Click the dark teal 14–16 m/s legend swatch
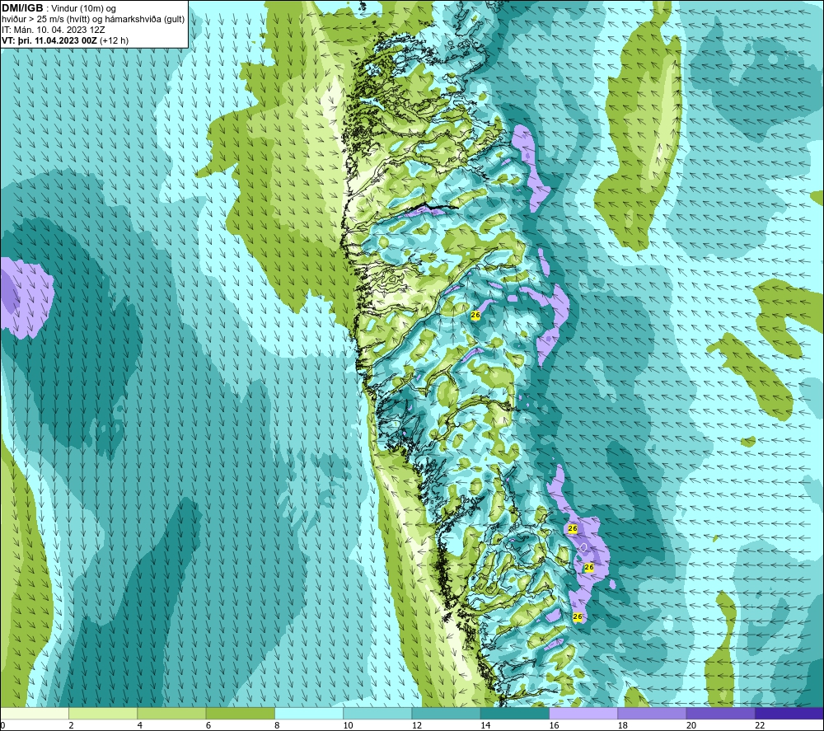The width and height of the screenshot is (824, 731). pyautogui.click(x=514, y=713)
